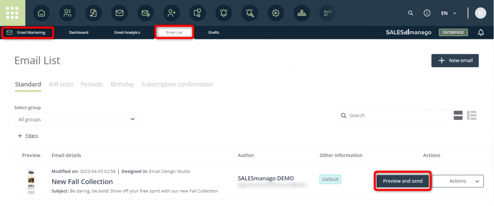
Task: Open the contact import document icon
Action: pos(93,13)
